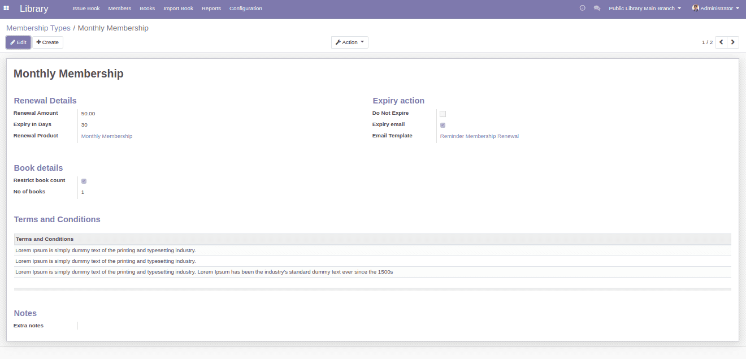Open the Action dropdown
Image resolution: width=746 pixels, height=359 pixels.
(x=349, y=42)
